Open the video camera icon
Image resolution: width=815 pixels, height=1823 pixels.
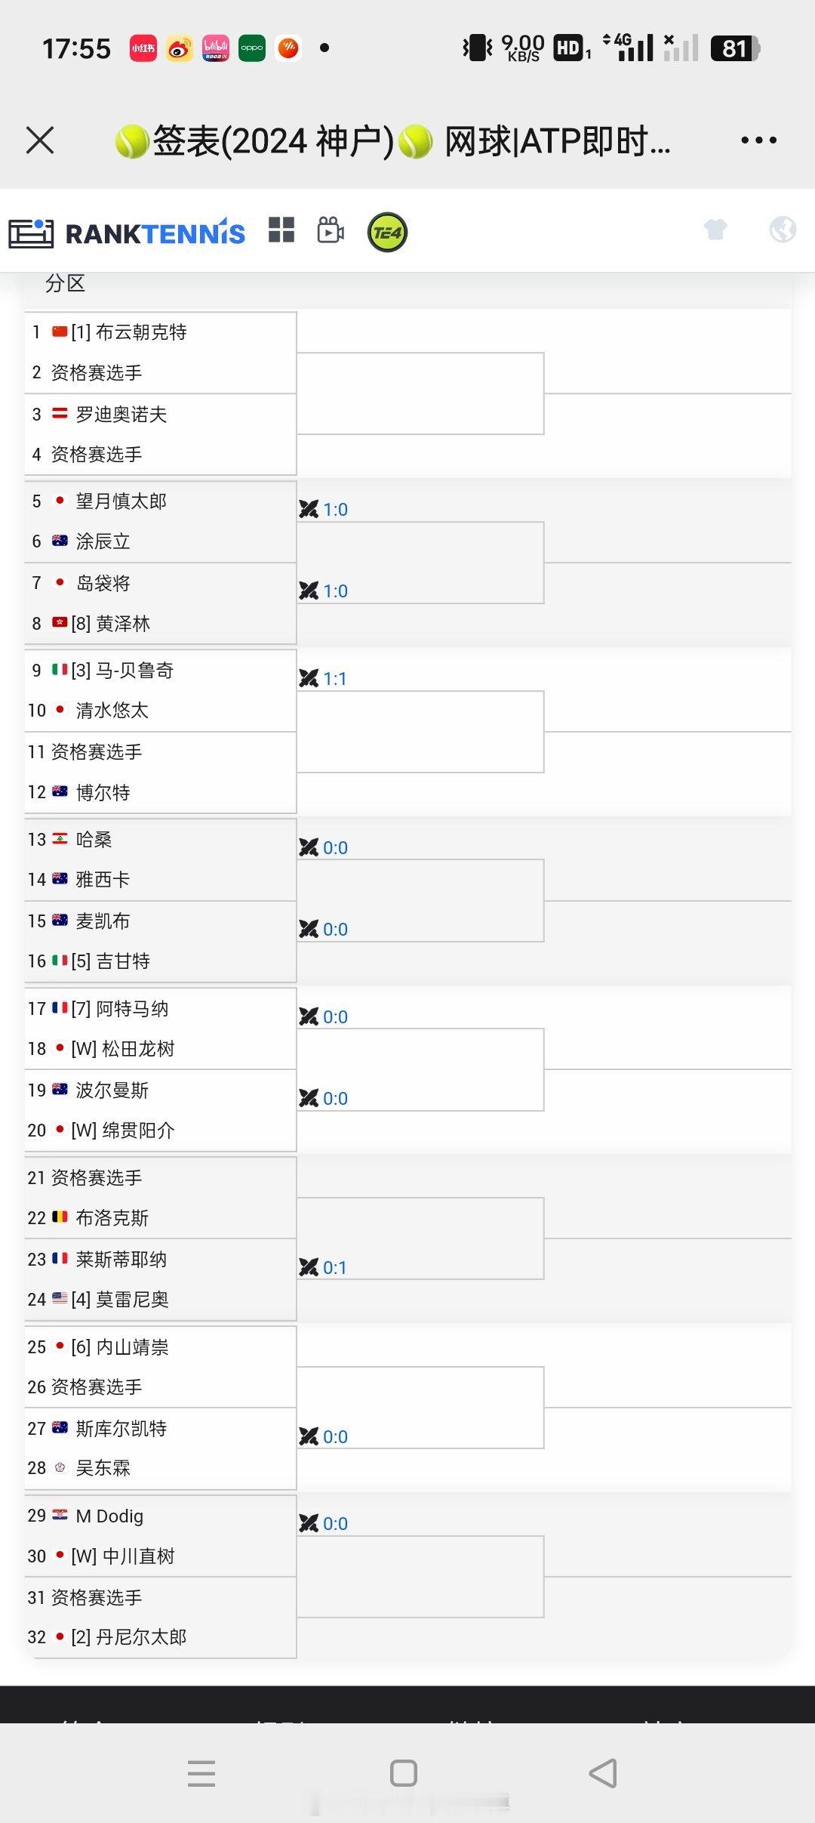click(x=331, y=230)
